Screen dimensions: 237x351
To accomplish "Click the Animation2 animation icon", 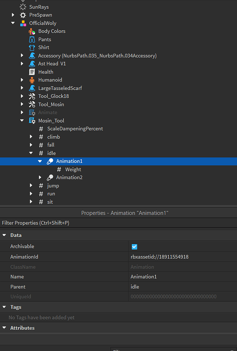I will click(x=50, y=177).
